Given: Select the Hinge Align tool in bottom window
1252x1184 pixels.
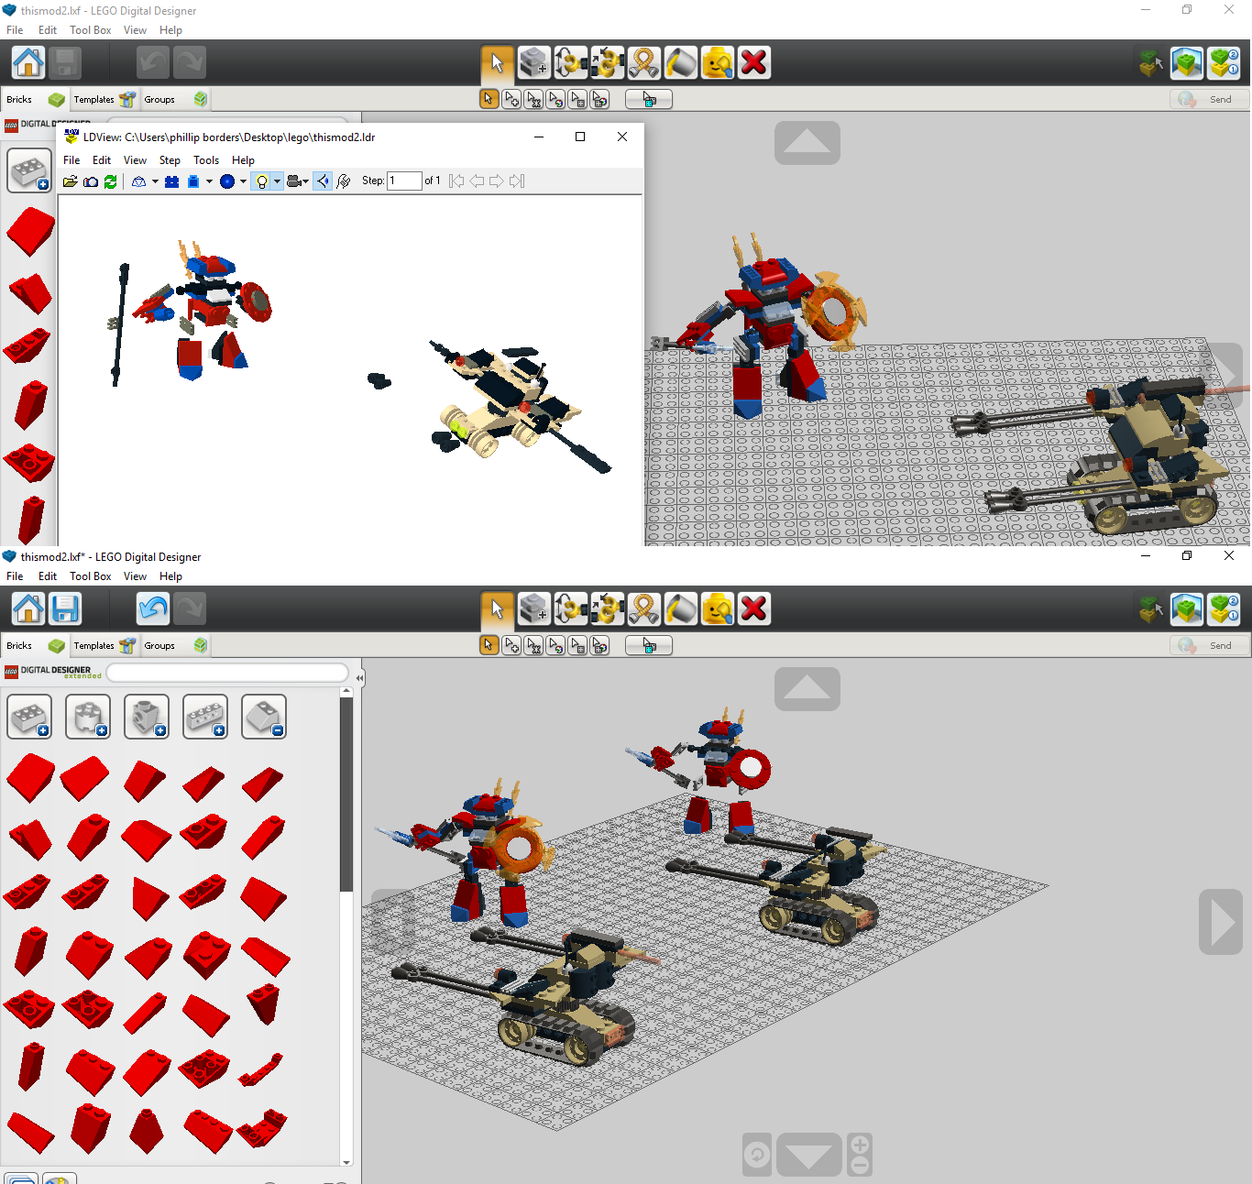Looking at the screenshot, I should tap(608, 608).
